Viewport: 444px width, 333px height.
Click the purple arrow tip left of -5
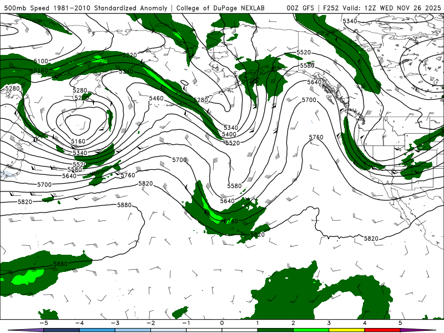click(26, 330)
